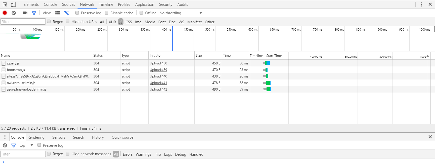Viewport: 435px width, 164px height.
Task: Toggle screenshot capture camera icon
Action: [x=25, y=13]
